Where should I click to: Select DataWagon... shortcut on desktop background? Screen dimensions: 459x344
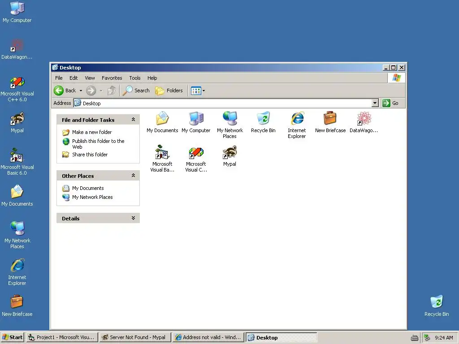tap(17, 49)
